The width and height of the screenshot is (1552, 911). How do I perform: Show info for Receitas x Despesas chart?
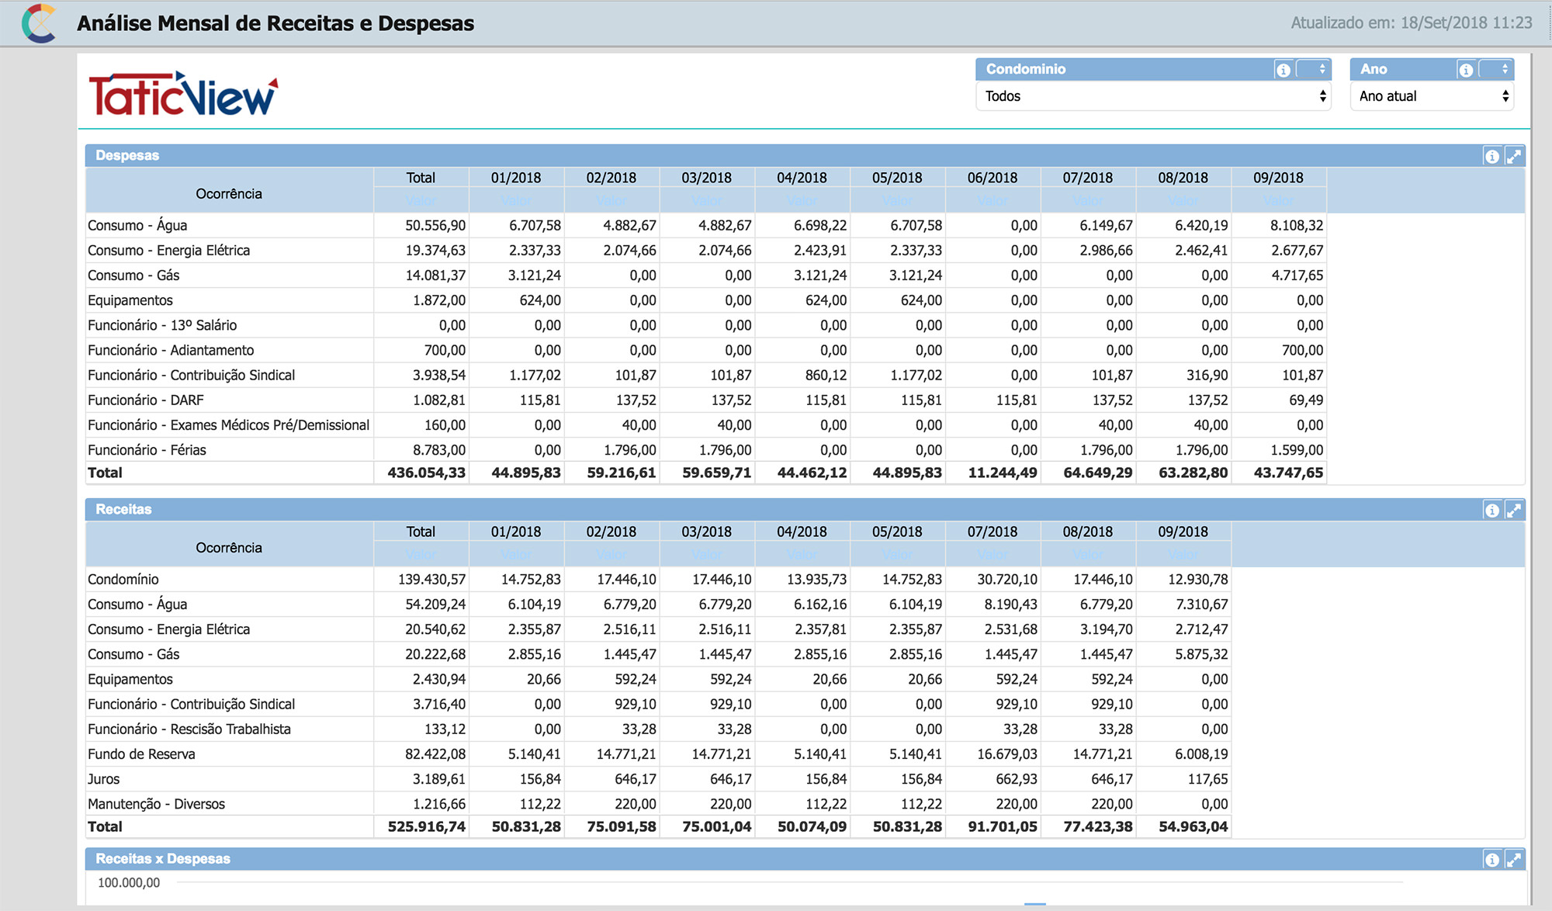click(1491, 859)
